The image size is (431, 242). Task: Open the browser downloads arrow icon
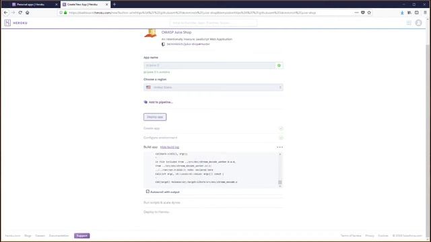(402, 13)
